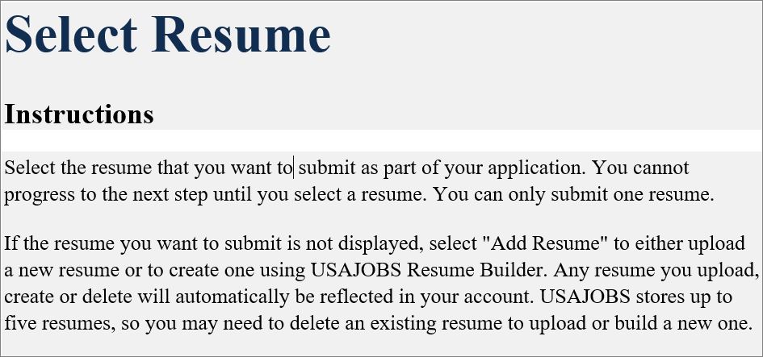Click the 'Select Resume' main heading
Screen dimensions: 763x357
168,35
